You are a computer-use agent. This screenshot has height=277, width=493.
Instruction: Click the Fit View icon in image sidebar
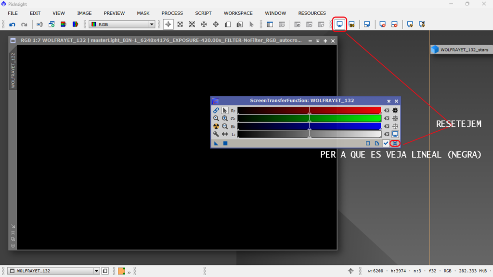pos(13,233)
